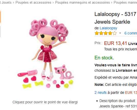This screenshot has width=137, height=110.
Task: Open the 6 comments reviews link
Action: 131,33
